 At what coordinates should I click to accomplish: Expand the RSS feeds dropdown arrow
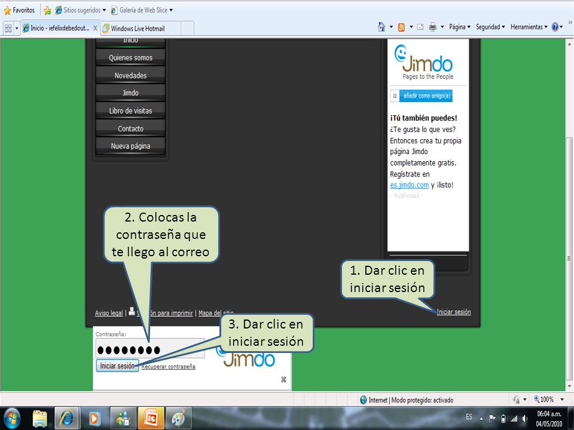pyautogui.click(x=411, y=27)
